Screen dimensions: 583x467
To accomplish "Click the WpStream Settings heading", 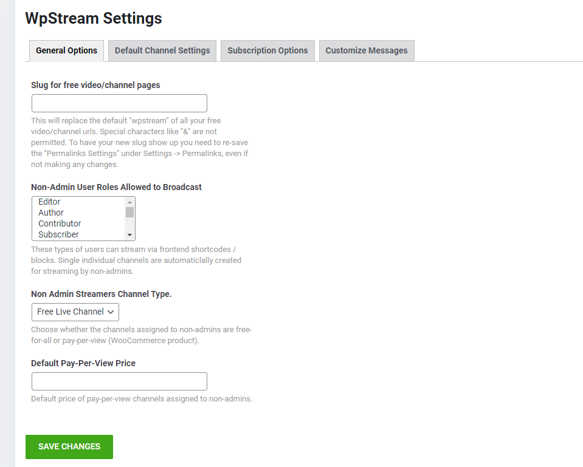I will coord(94,19).
